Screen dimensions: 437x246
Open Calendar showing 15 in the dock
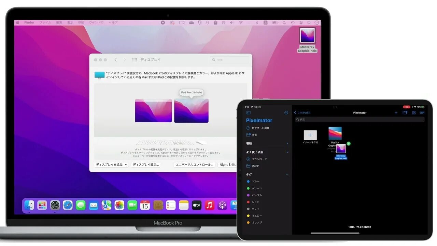[x=145, y=205]
